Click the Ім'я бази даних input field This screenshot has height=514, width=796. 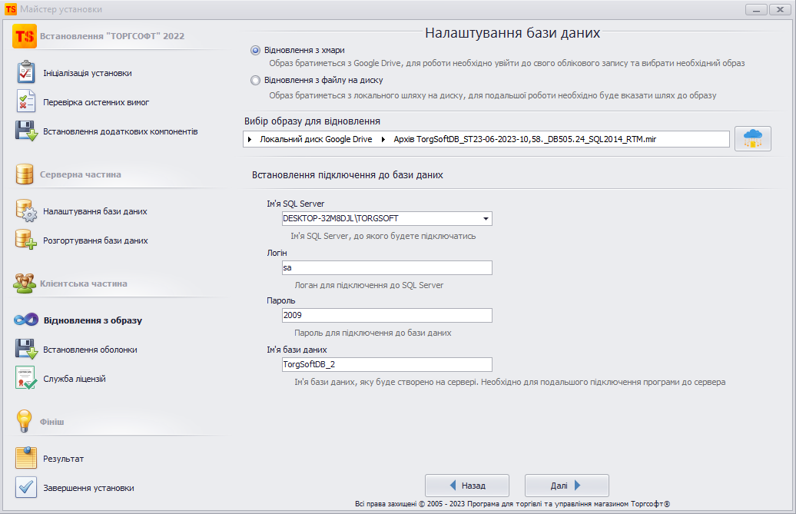click(x=386, y=365)
